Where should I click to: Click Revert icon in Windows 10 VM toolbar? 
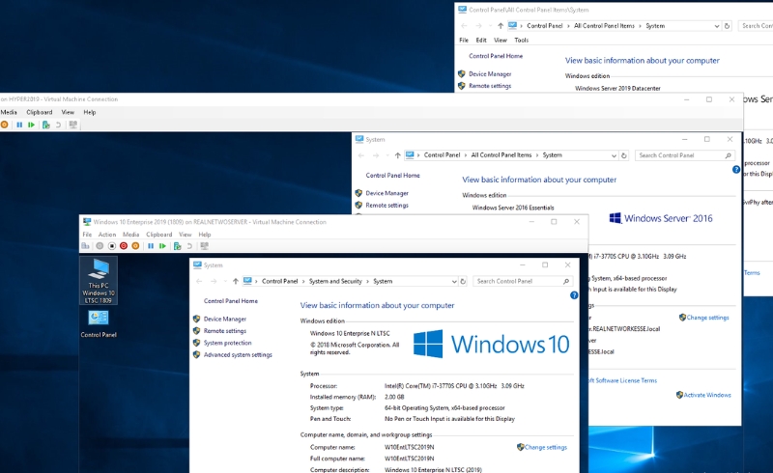[189, 246]
